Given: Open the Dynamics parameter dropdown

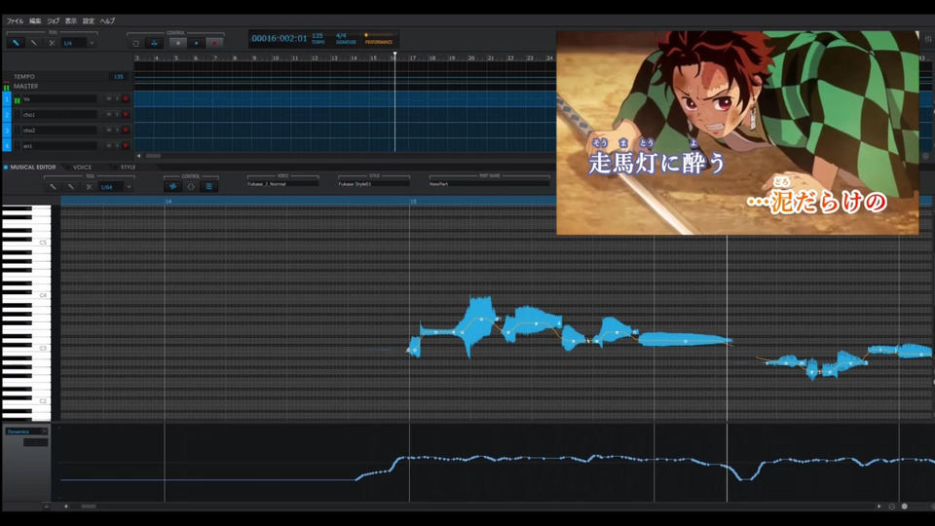Looking at the screenshot, I should tap(27, 432).
